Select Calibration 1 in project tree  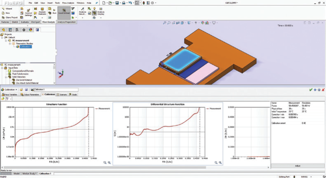pyautogui.click(x=26, y=46)
